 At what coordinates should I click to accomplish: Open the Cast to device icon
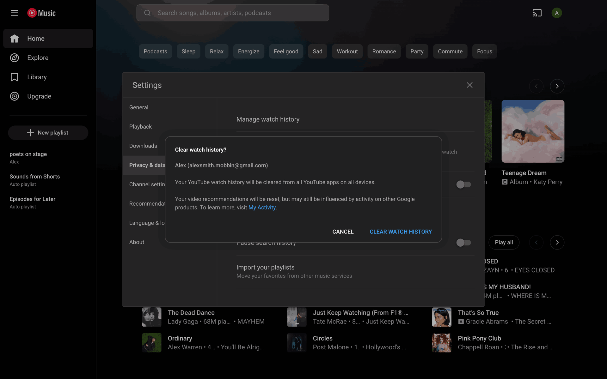(x=537, y=13)
